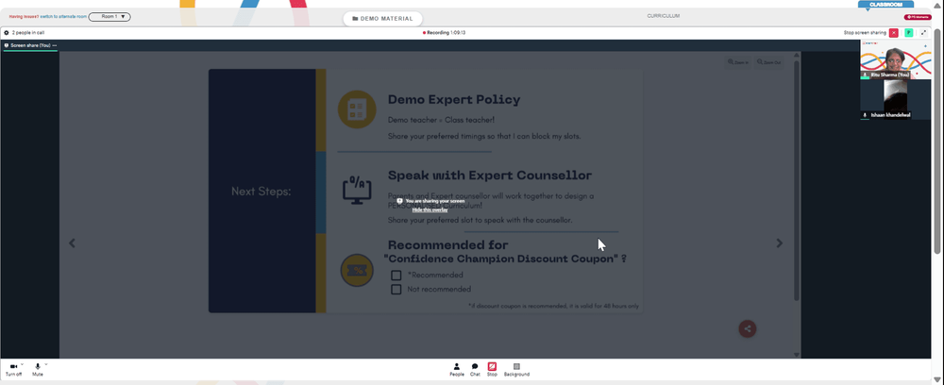
Task: Open the Chat panel
Action: coord(475,369)
